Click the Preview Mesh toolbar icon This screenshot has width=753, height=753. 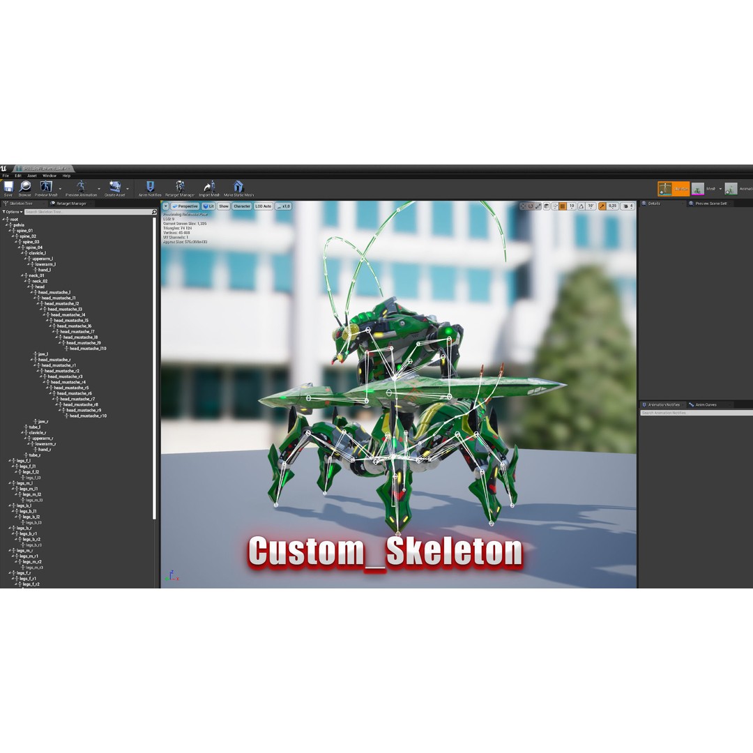click(45, 186)
